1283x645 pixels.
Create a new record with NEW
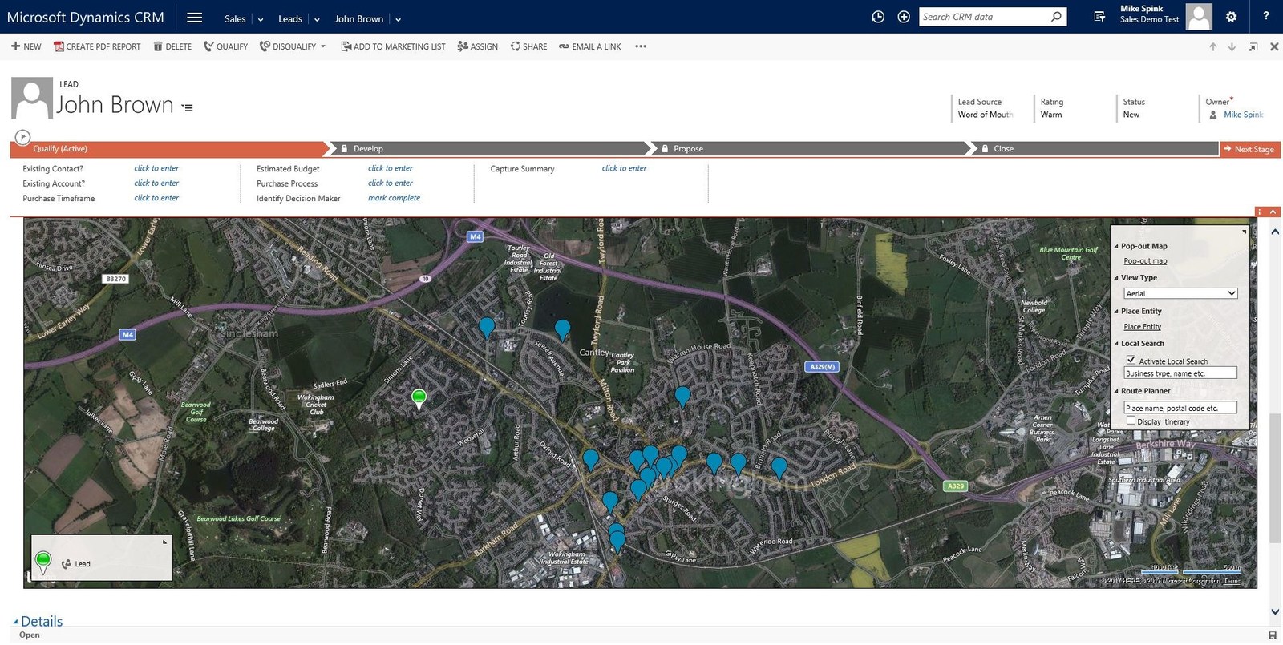click(x=26, y=46)
